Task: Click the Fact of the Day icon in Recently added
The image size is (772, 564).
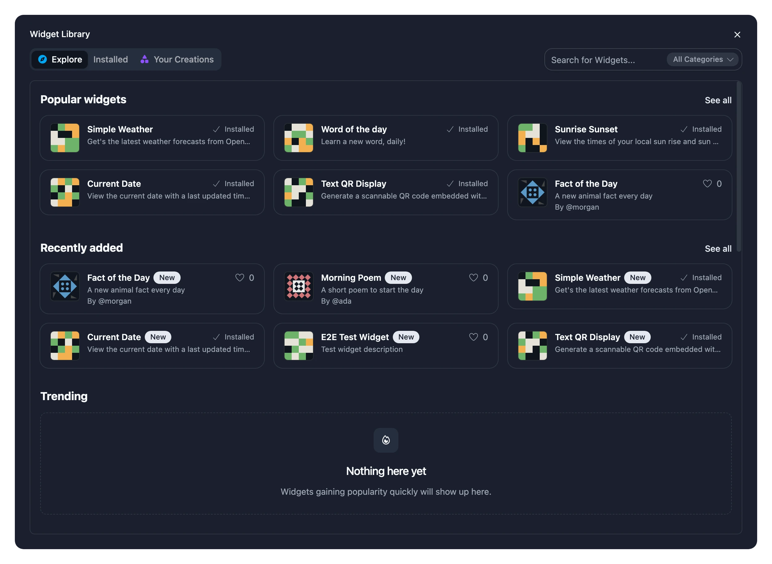Action: tap(65, 286)
